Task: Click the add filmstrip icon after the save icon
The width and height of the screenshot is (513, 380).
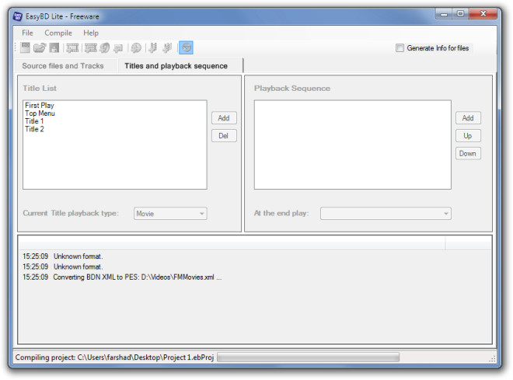Action: tap(72, 47)
